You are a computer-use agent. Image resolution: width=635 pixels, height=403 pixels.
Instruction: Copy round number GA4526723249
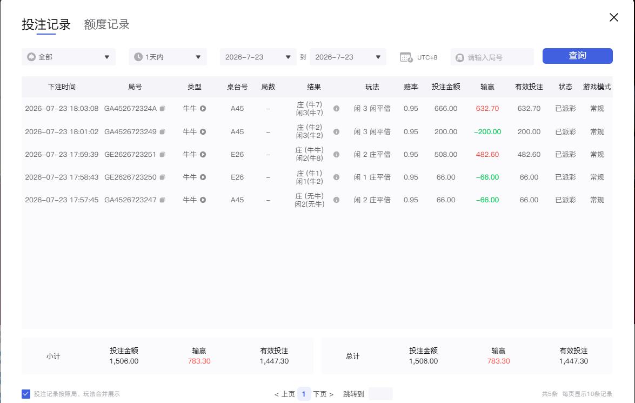tap(162, 132)
